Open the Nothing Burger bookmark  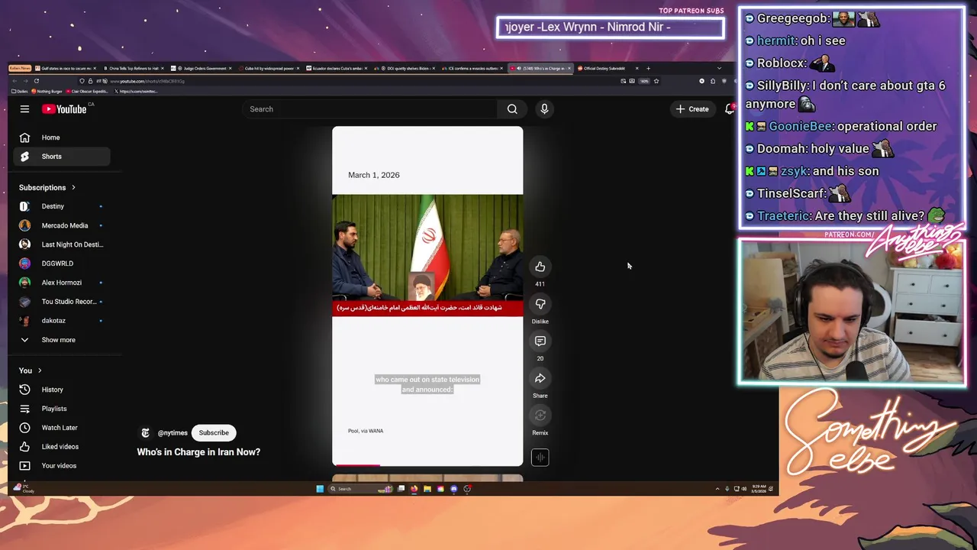pos(47,91)
